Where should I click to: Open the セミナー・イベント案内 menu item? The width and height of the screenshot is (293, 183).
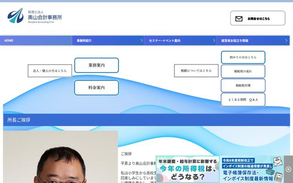coord(181,41)
